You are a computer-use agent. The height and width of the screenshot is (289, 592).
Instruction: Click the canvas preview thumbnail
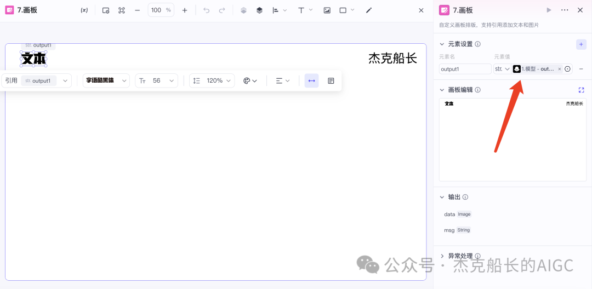pyautogui.click(x=513, y=140)
